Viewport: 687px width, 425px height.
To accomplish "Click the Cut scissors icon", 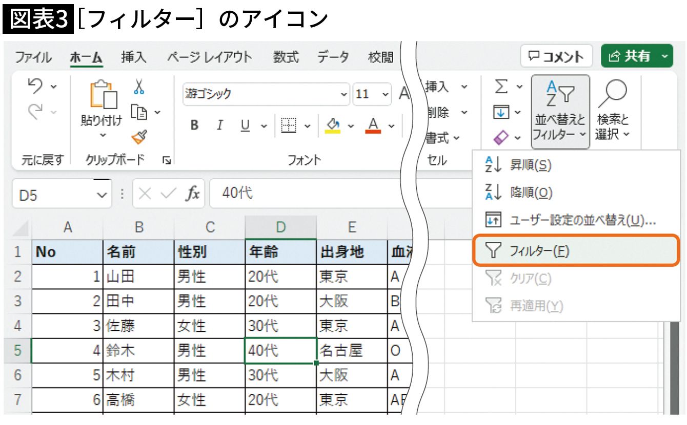I will [138, 87].
